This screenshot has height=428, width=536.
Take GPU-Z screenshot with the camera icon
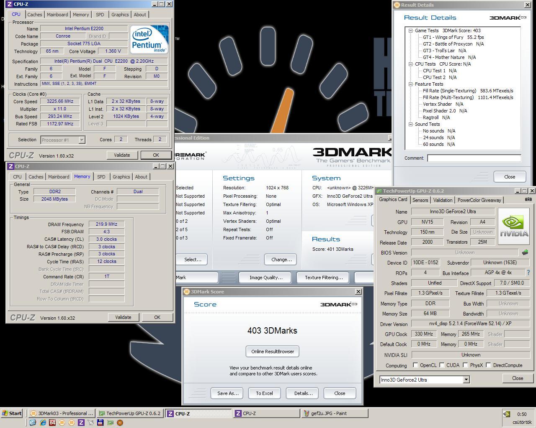[528, 199]
